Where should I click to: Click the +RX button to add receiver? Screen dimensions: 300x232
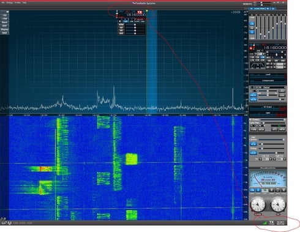4,15
